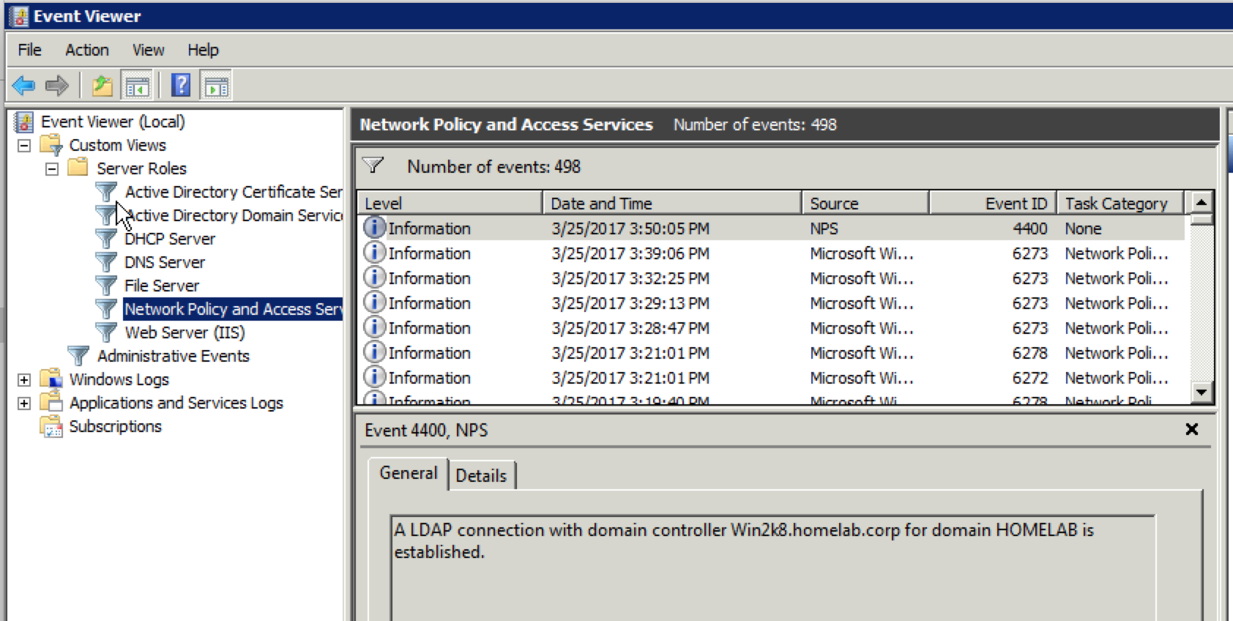This screenshot has width=1233, height=621.
Task: Open the Action menu
Action: coord(86,50)
